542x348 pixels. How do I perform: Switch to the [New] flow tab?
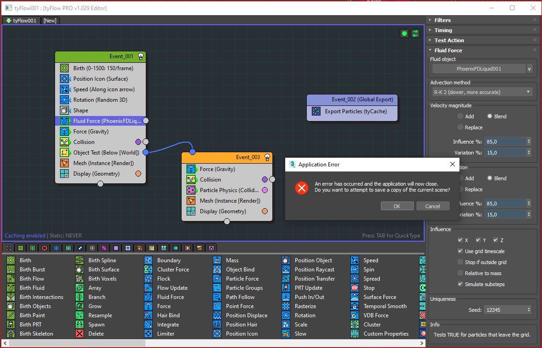50,21
